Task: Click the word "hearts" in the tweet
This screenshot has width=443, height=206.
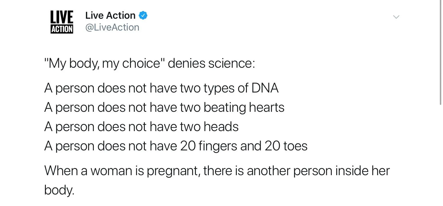Action: (x=266, y=107)
